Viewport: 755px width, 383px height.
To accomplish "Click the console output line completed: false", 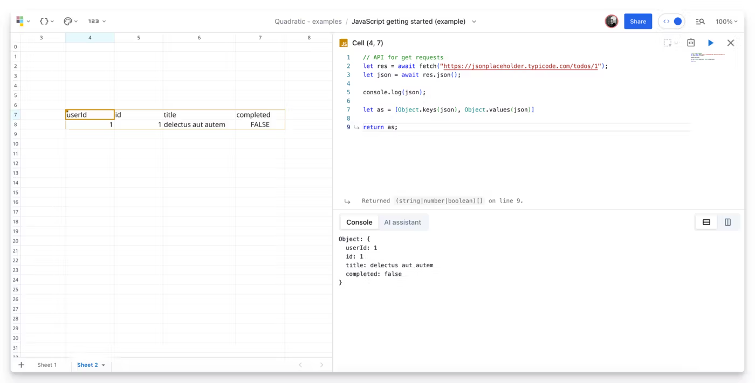I will [374, 274].
